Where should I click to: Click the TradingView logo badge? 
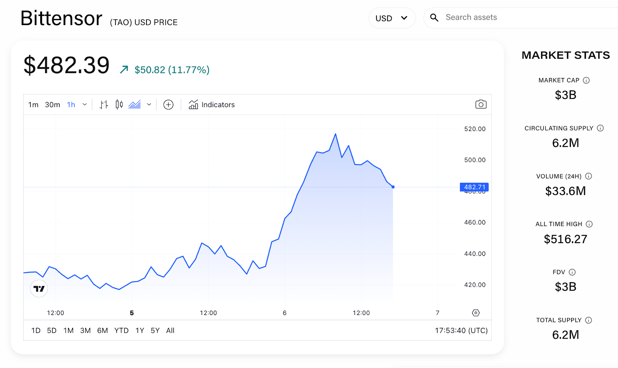[x=39, y=288]
